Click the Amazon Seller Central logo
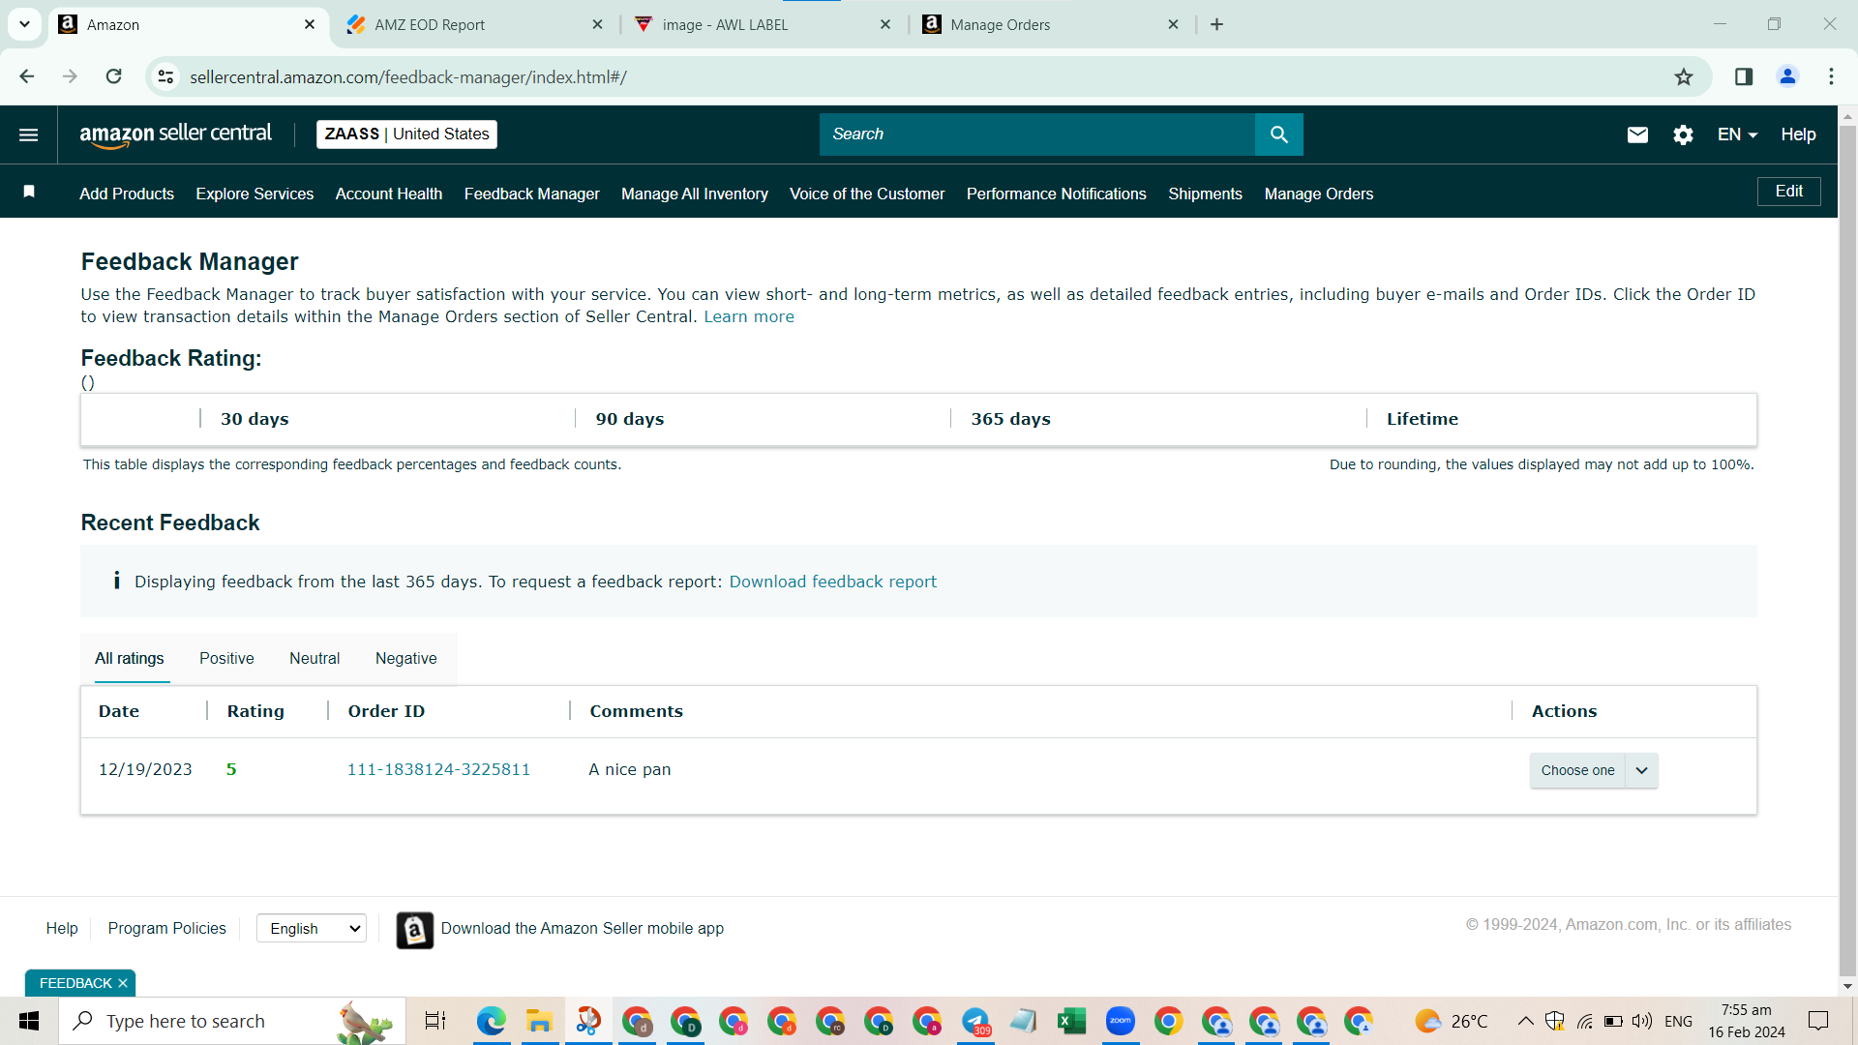This screenshot has width=1858, height=1045. click(x=175, y=134)
